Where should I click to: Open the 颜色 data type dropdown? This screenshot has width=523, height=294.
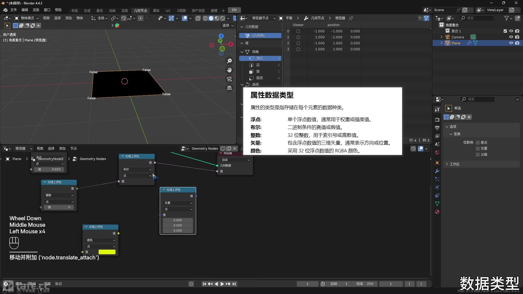(x=101, y=240)
